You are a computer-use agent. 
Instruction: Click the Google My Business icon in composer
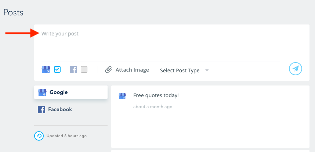[46, 69]
